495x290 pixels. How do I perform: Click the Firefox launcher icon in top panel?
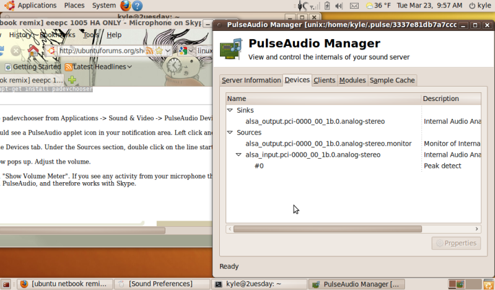pos(126,6)
